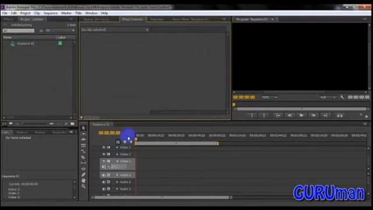Viewport: 373px width, 210px height.
Task: Select the Rolling Edit tool
Action: pos(83,145)
